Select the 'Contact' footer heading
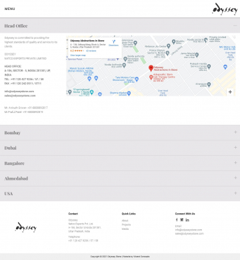 tap(73, 214)
